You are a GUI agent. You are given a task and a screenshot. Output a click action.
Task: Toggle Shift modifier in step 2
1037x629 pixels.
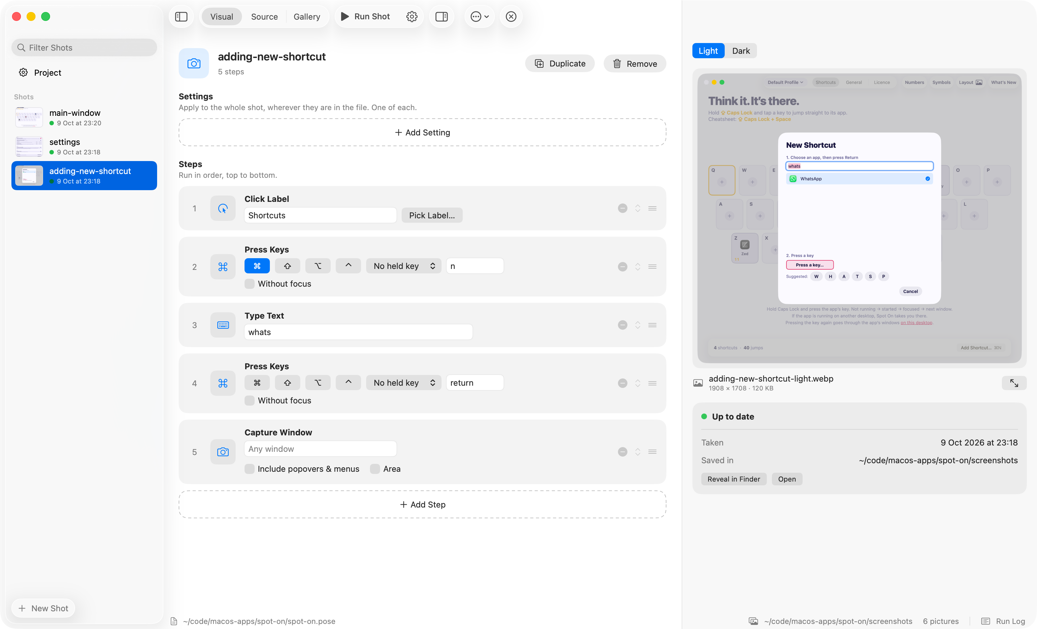tap(288, 266)
